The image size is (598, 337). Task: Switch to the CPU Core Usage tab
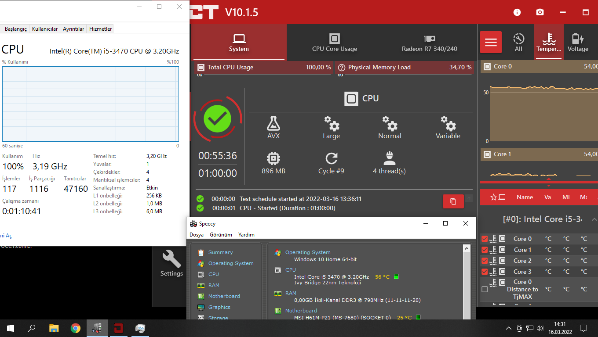tap(335, 43)
